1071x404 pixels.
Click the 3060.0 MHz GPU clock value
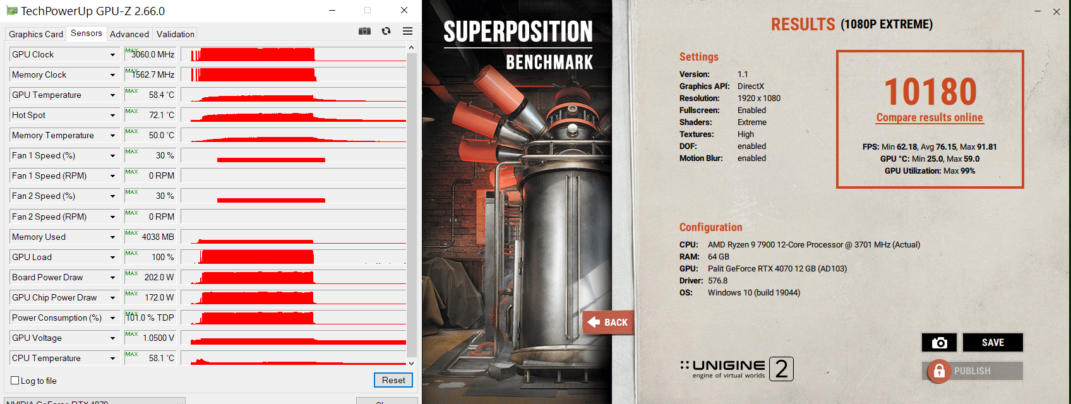[153, 55]
